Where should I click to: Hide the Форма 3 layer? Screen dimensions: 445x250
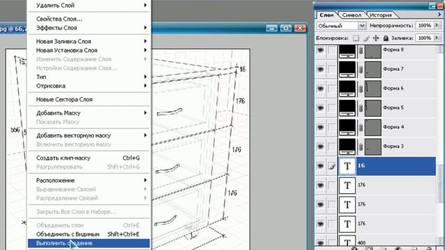321,147
